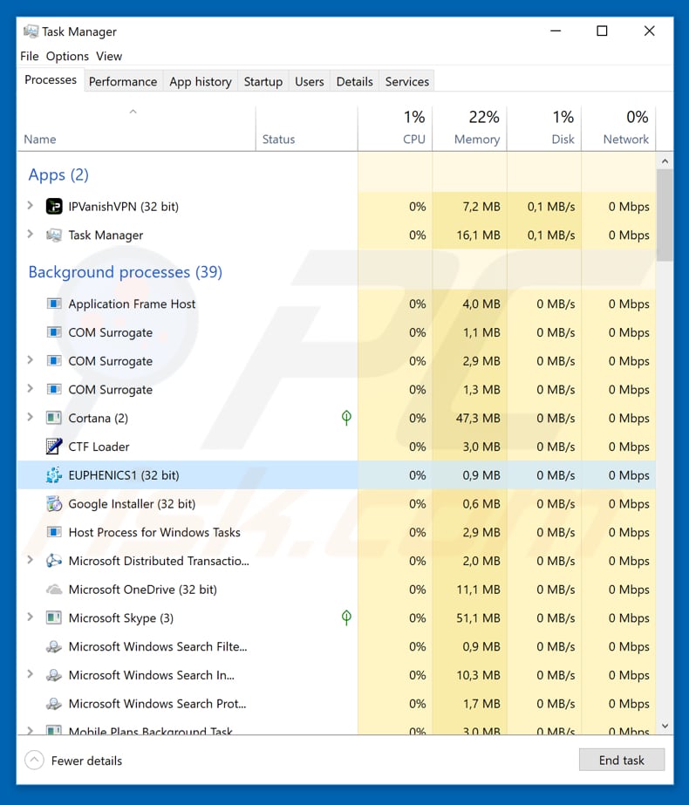689x805 pixels.
Task: Sort processes by Name column
Action: point(136,129)
